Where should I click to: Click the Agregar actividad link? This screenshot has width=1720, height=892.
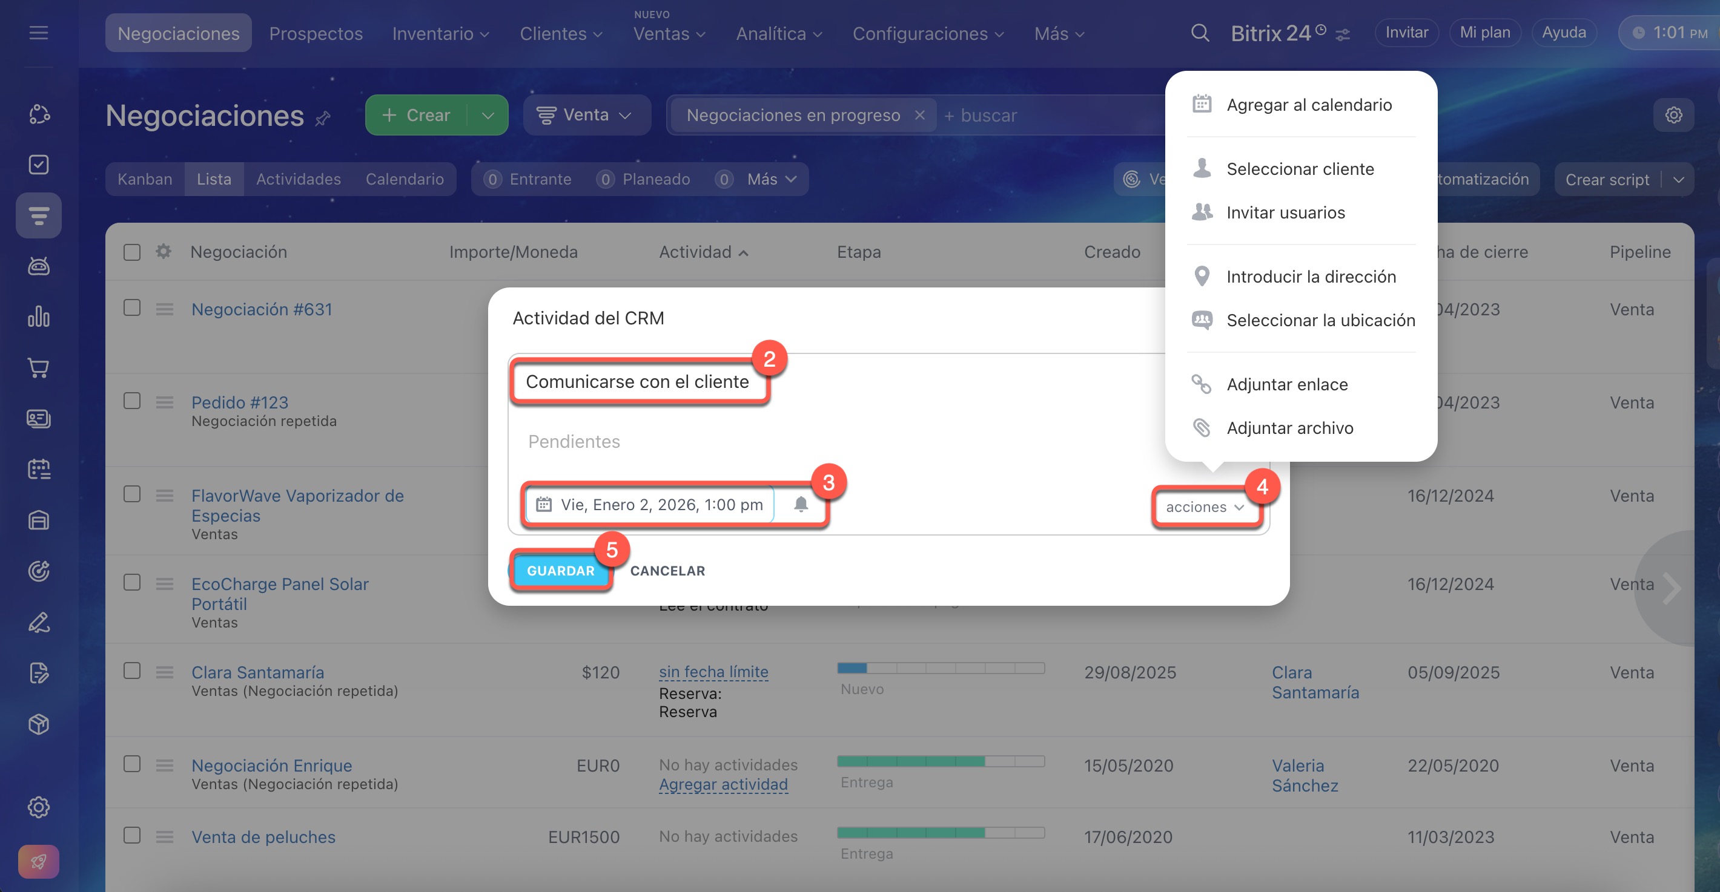tap(723, 785)
